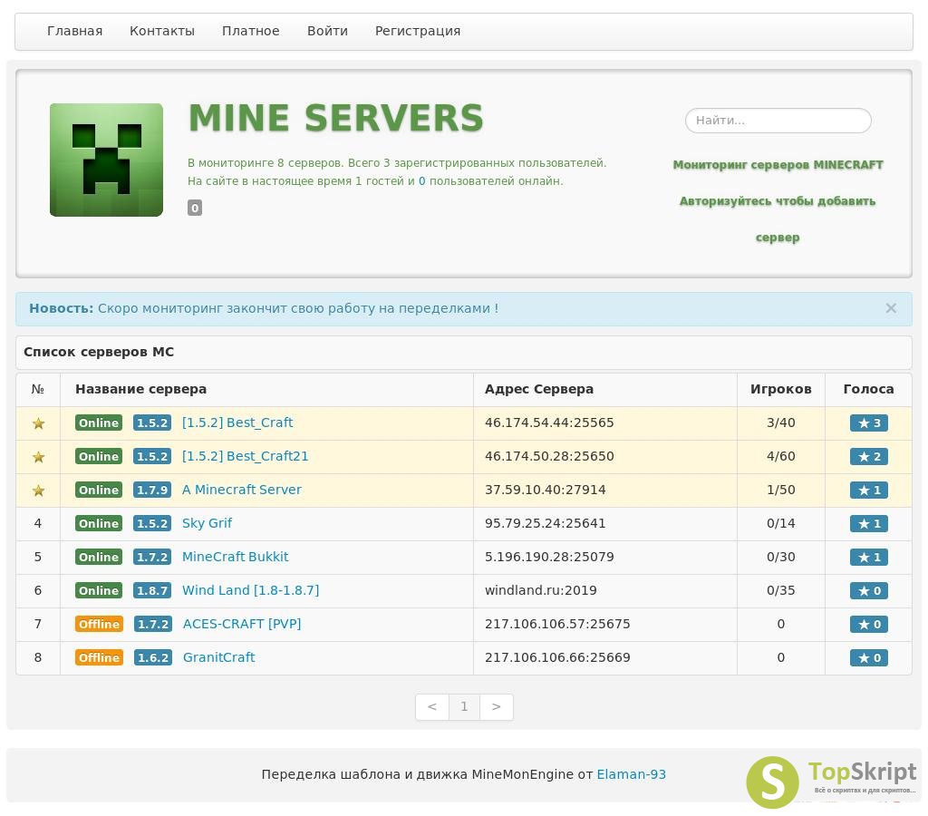The height and width of the screenshot is (816, 928).
Task: Open the ACES-CRAFT [PVP] server page
Action: [x=242, y=624]
